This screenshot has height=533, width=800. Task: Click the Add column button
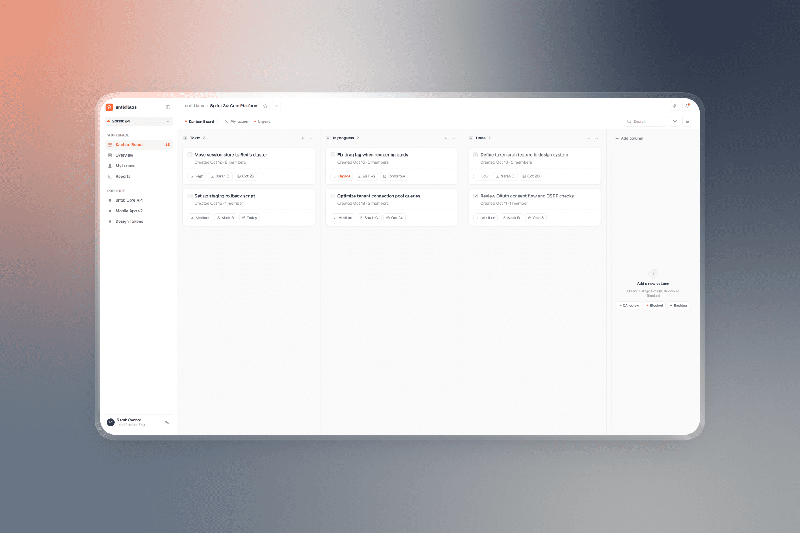click(630, 138)
